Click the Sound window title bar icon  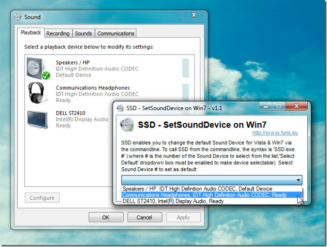(x=18, y=17)
